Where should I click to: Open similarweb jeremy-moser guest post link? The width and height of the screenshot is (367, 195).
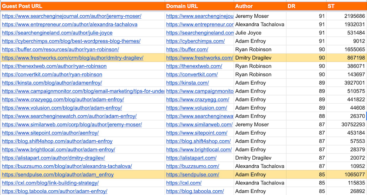[72, 125]
